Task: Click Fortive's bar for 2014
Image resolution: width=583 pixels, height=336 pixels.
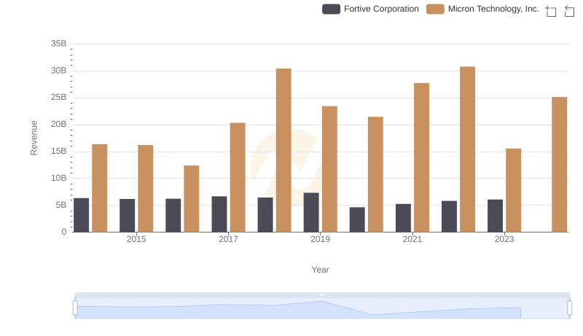Action: 81,215
